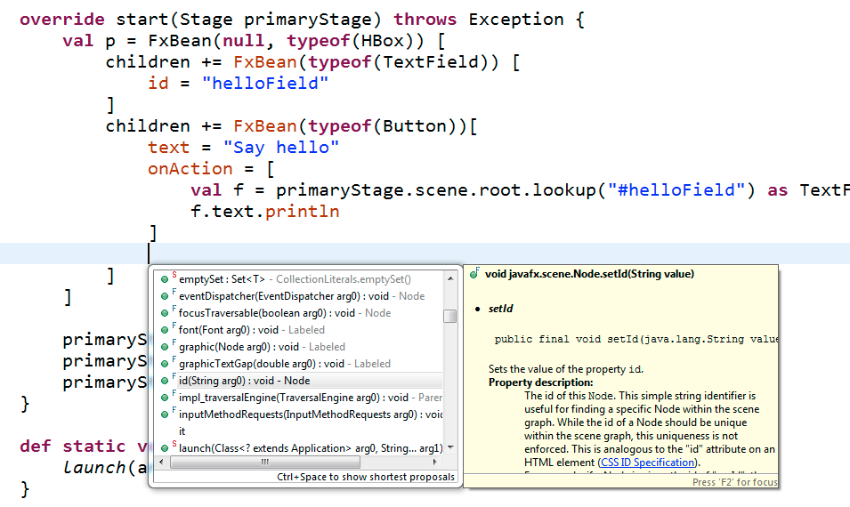Click the method icon beside font(Font arg0)
The width and height of the screenshot is (850, 507).
point(165,330)
